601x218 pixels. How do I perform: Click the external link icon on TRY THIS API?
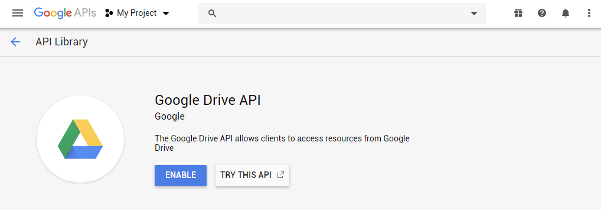[280, 175]
